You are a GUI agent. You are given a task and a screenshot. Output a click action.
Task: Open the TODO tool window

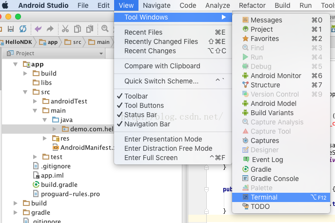coord(281,206)
